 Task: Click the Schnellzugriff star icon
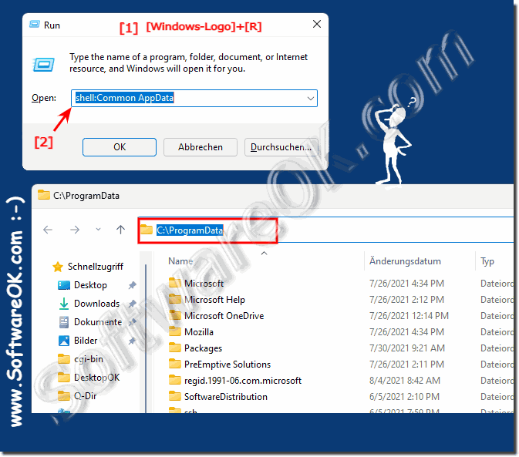(x=58, y=267)
